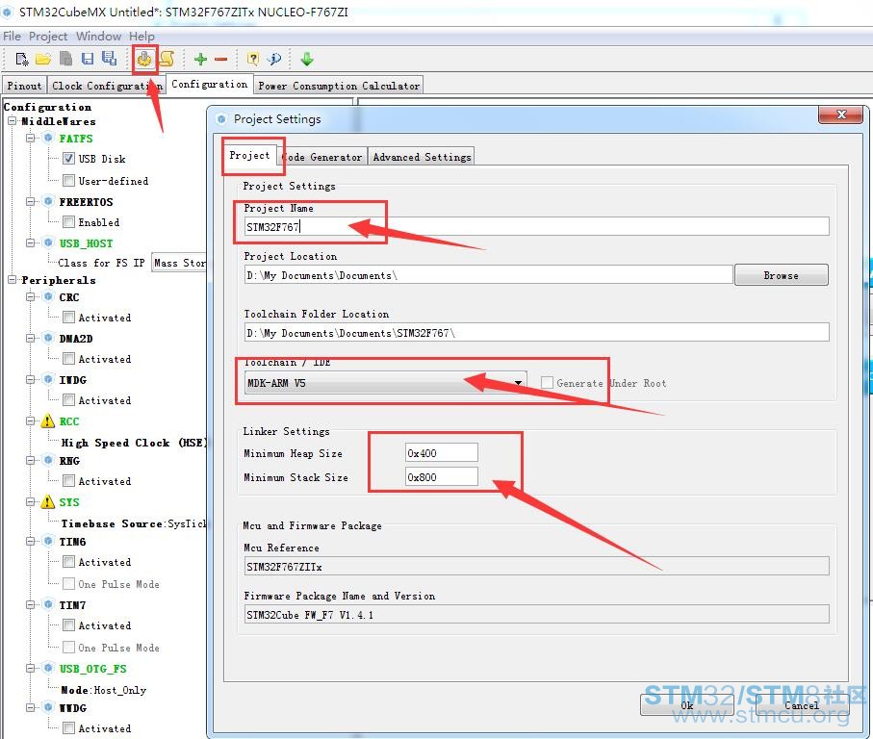Collapse the RCC tree node
Viewport: 873px width, 739px height.
[31, 421]
